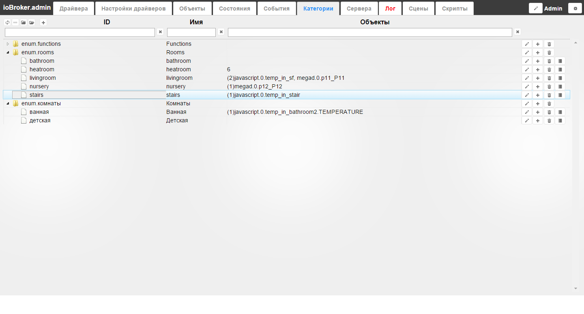Open the Состояния tab
The width and height of the screenshot is (584, 314).
pos(234,9)
